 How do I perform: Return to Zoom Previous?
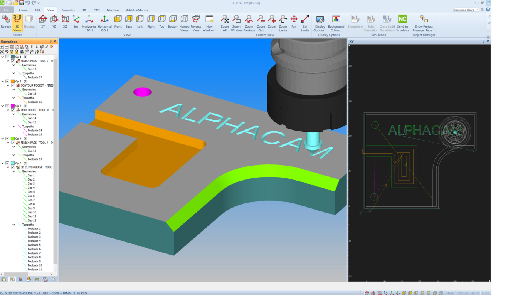pos(249,23)
